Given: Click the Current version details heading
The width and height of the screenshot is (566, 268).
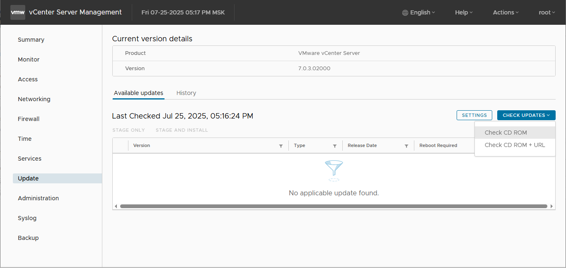Looking at the screenshot, I should pyautogui.click(x=152, y=39).
